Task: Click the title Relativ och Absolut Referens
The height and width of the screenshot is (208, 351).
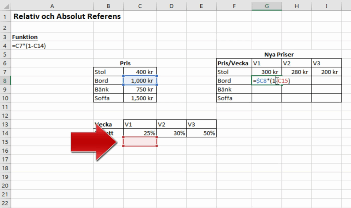Action: coord(67,16)
